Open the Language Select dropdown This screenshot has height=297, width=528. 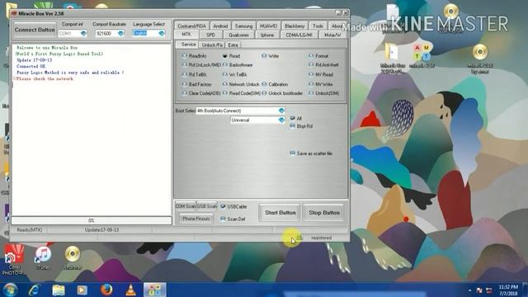point(162,33)
